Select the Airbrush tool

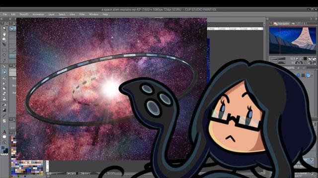(x=4, y=83)
